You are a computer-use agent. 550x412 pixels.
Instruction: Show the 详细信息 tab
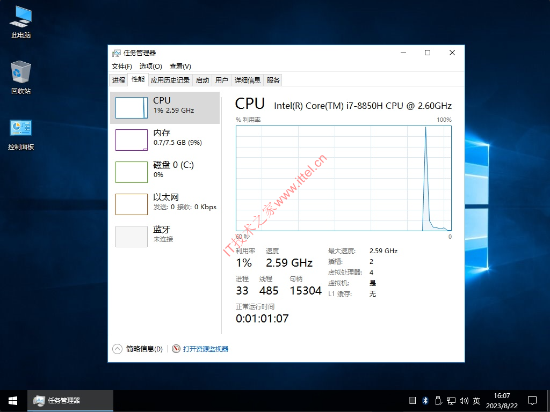pyautogui.click(x=247, y=80)
